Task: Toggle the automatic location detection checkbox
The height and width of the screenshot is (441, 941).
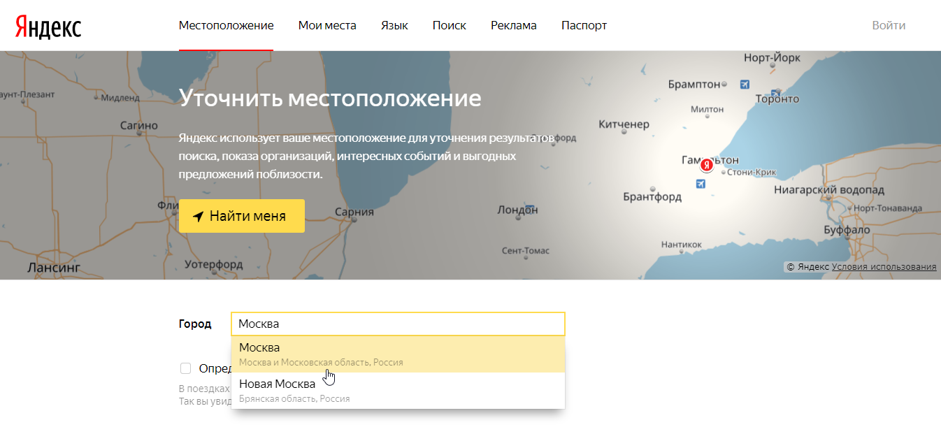Action: (x=185, y=368)
